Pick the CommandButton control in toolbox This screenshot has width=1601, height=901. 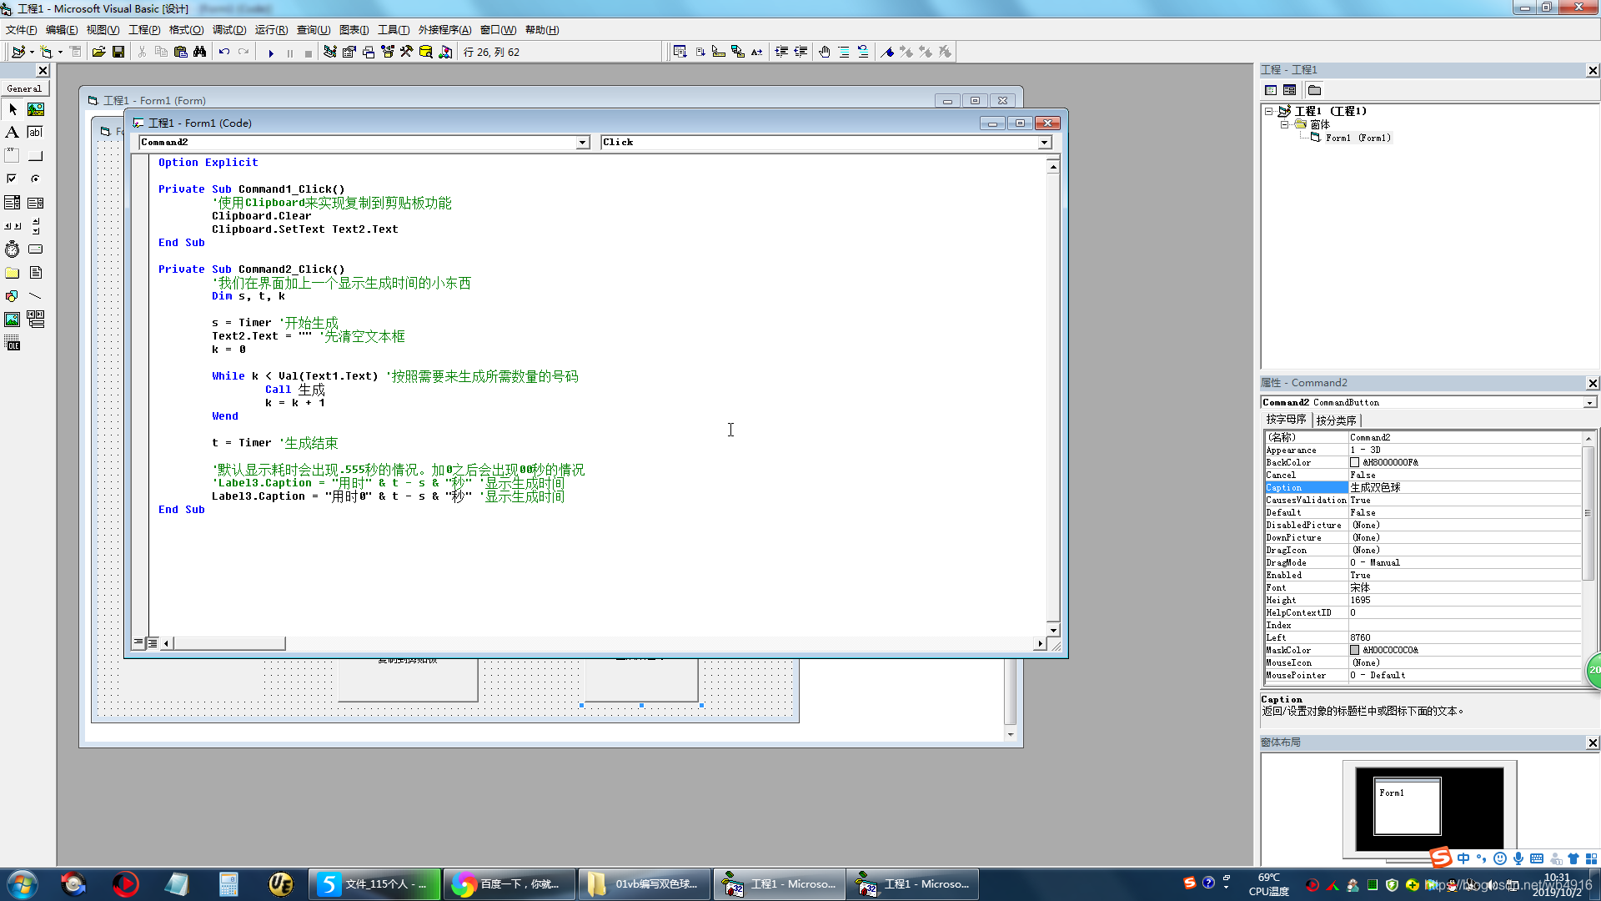tap(35, 156)
